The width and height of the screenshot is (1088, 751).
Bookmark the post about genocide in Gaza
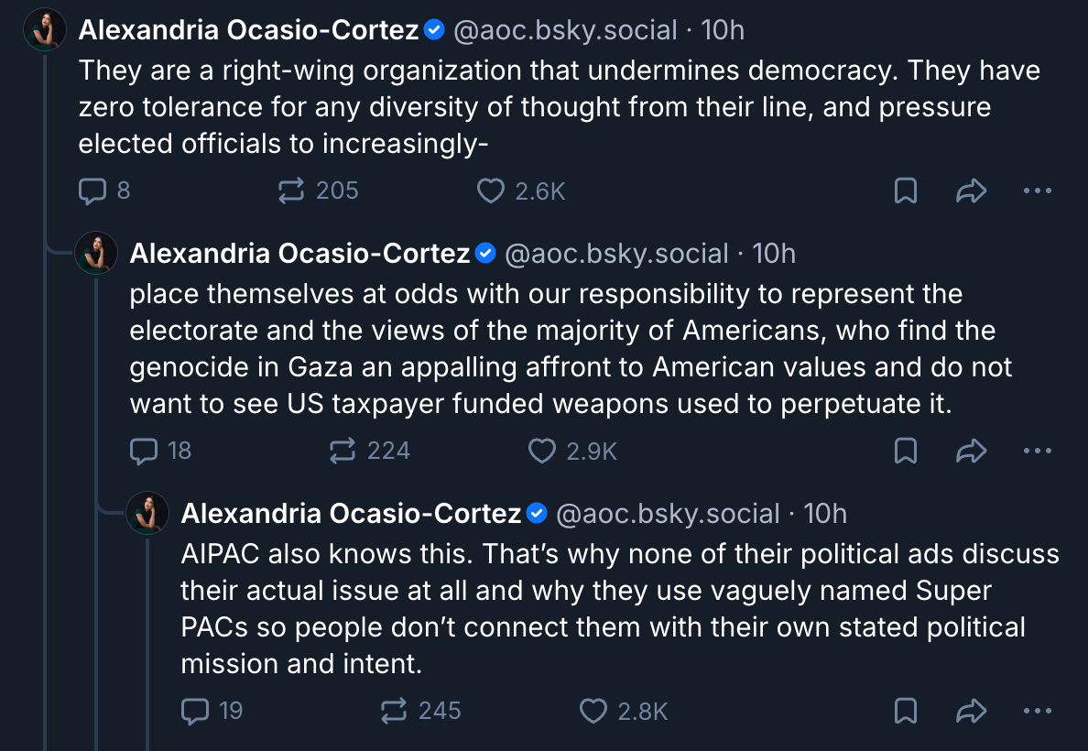(x=905, y=451)
